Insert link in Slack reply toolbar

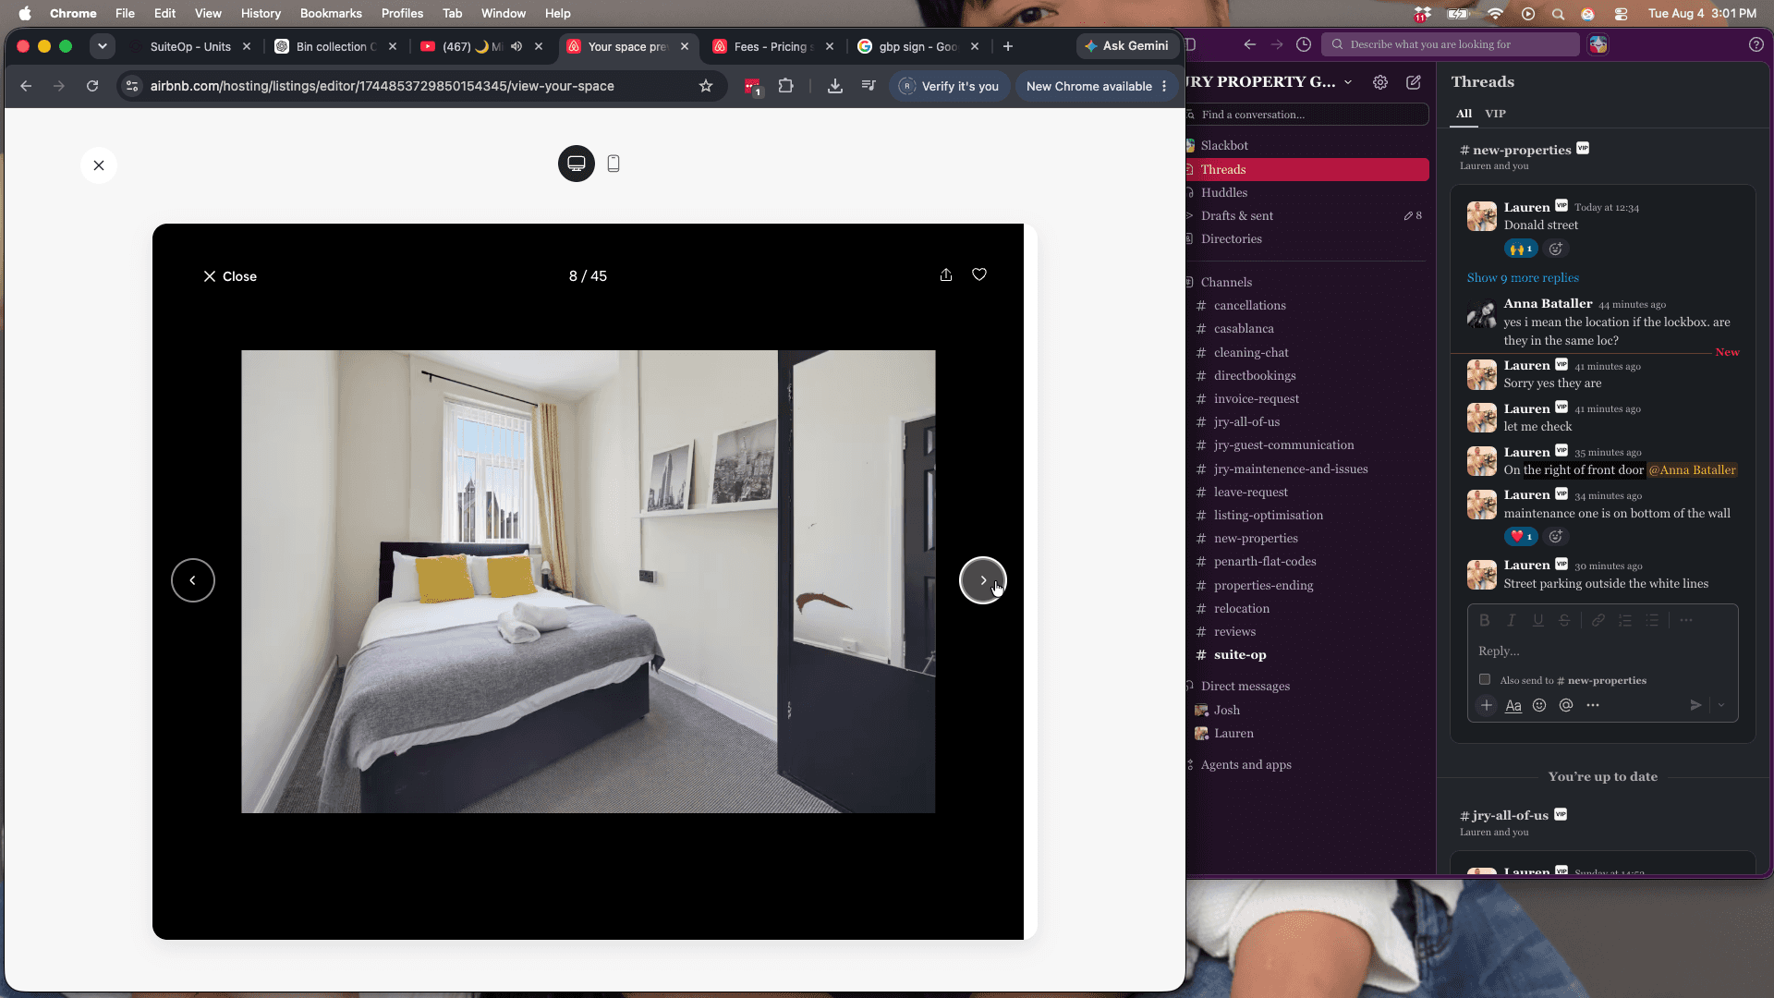click(x=1598, y=620)
